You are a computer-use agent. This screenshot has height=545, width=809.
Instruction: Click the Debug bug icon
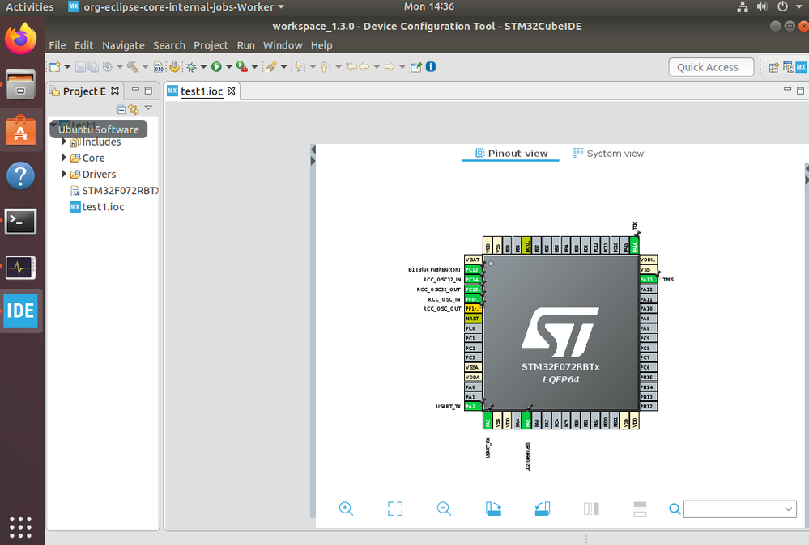coord(191,67)
